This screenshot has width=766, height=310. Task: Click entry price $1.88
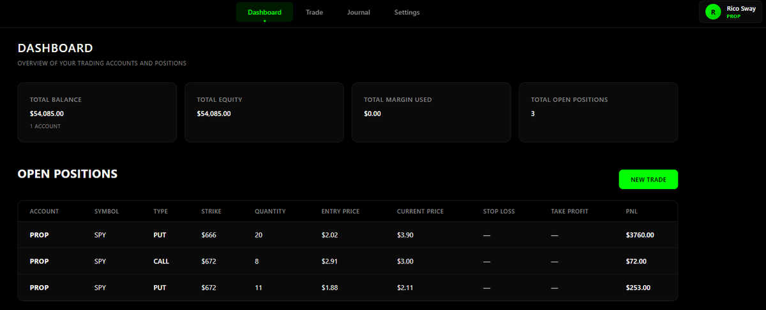coord(329,288)
